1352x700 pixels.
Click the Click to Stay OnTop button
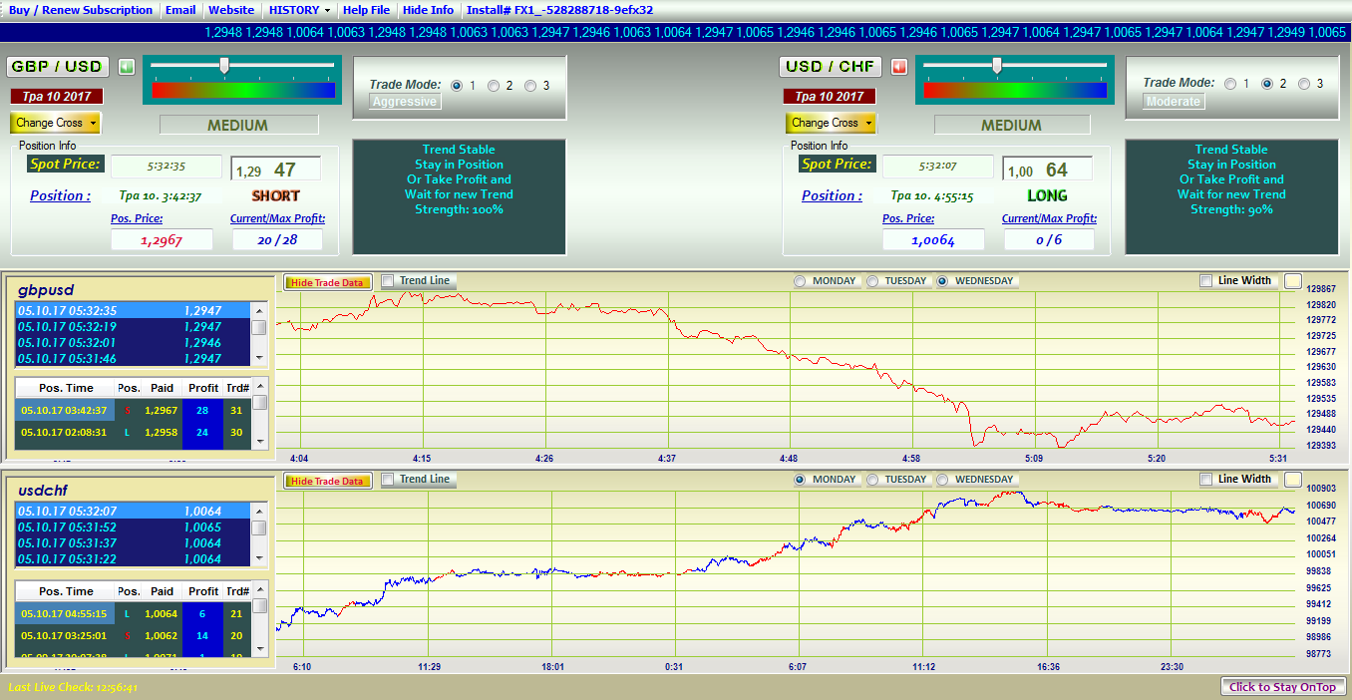tap(1283, 686)
